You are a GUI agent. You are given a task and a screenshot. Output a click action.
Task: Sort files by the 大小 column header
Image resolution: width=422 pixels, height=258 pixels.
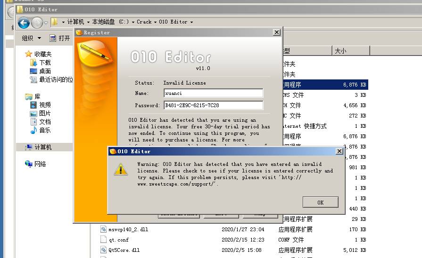351,51
